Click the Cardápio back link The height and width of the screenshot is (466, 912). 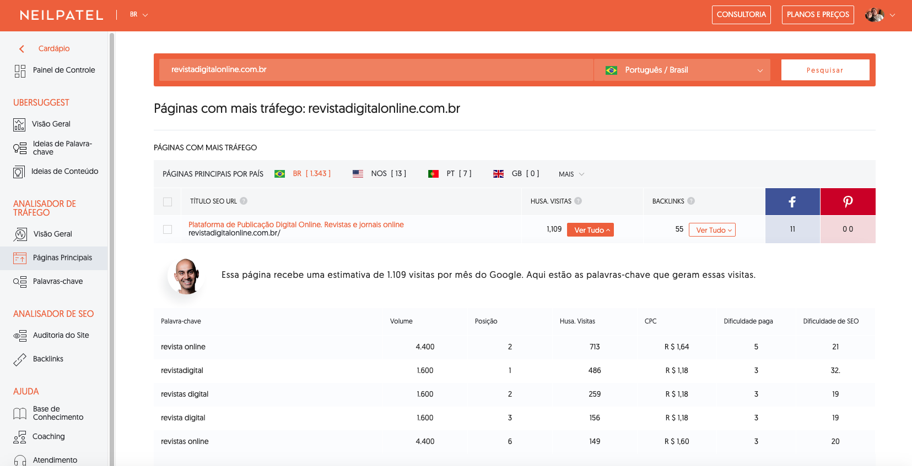pos(54,49)
